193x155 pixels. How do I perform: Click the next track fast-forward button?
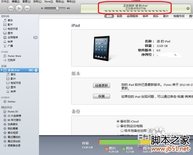(x=27, y=8)
